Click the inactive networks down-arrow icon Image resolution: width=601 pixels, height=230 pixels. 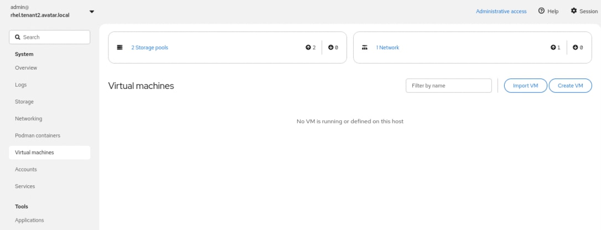575,48
